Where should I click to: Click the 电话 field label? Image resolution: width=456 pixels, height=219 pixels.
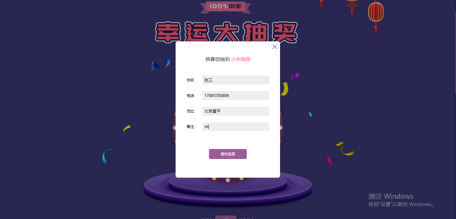[191, 96]
